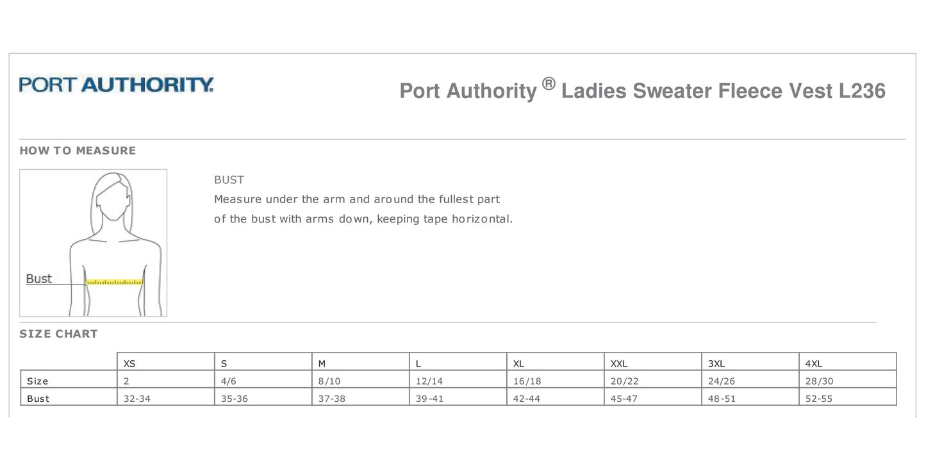Click the Port Authority logo

tap(116, 85)
